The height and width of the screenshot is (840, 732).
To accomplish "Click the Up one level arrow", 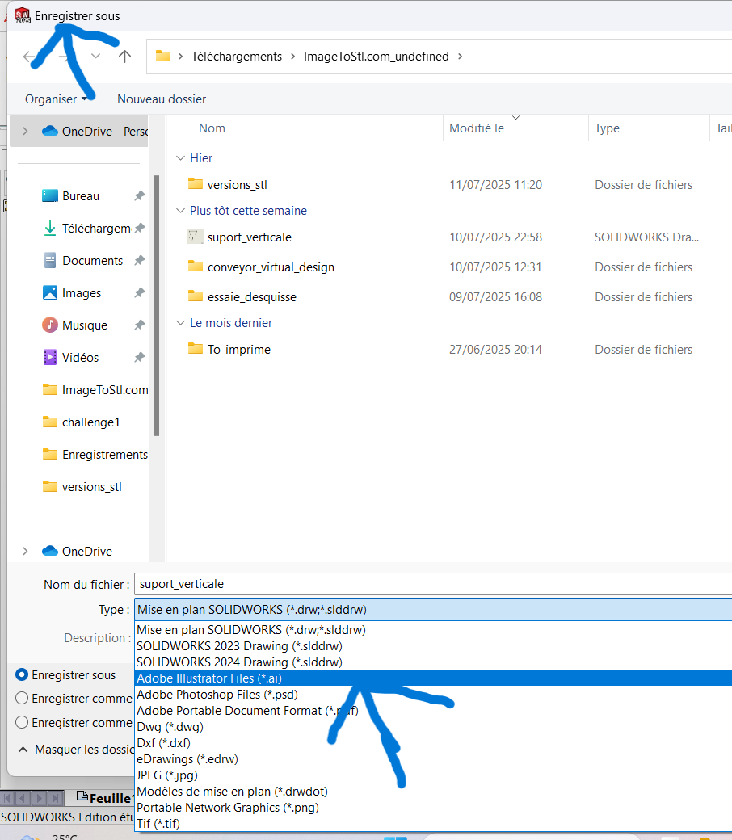I will point(124,57).
